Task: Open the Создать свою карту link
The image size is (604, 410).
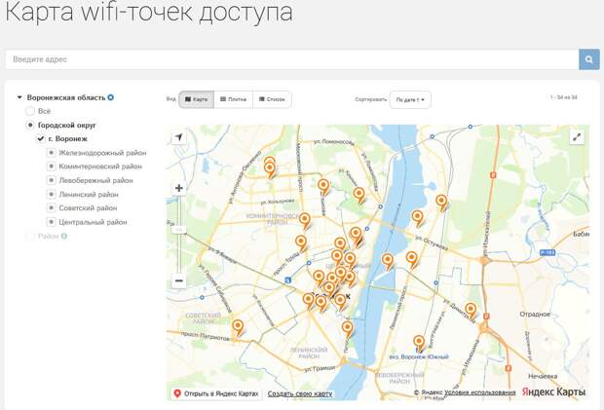Action: click(x=300, y=393)
